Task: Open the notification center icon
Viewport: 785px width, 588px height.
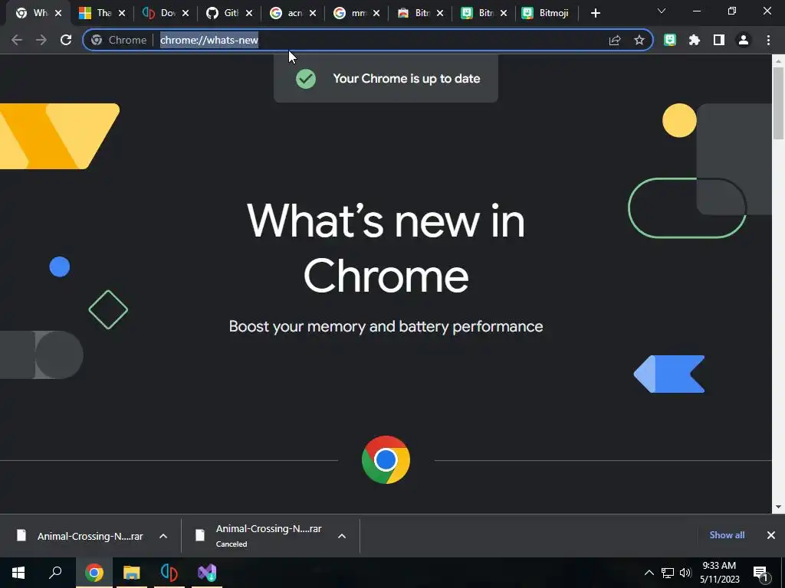Action: (x=761, y=573)
